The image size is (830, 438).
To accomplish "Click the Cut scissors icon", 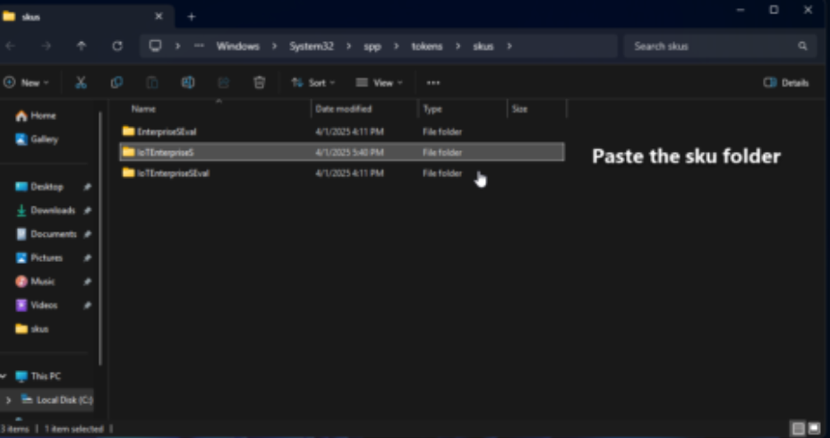I will (x=81, y=82).
